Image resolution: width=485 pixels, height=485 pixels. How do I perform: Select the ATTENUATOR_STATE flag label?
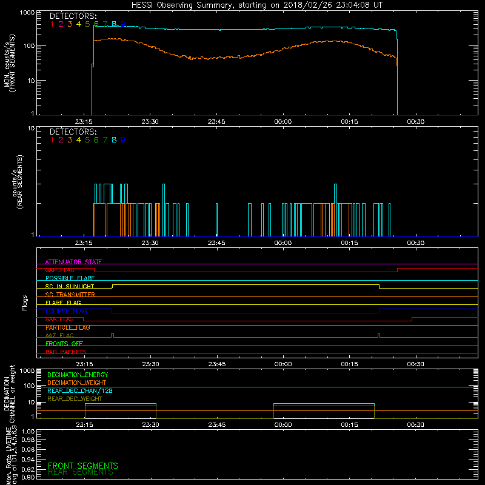click(x=73, y=262)
